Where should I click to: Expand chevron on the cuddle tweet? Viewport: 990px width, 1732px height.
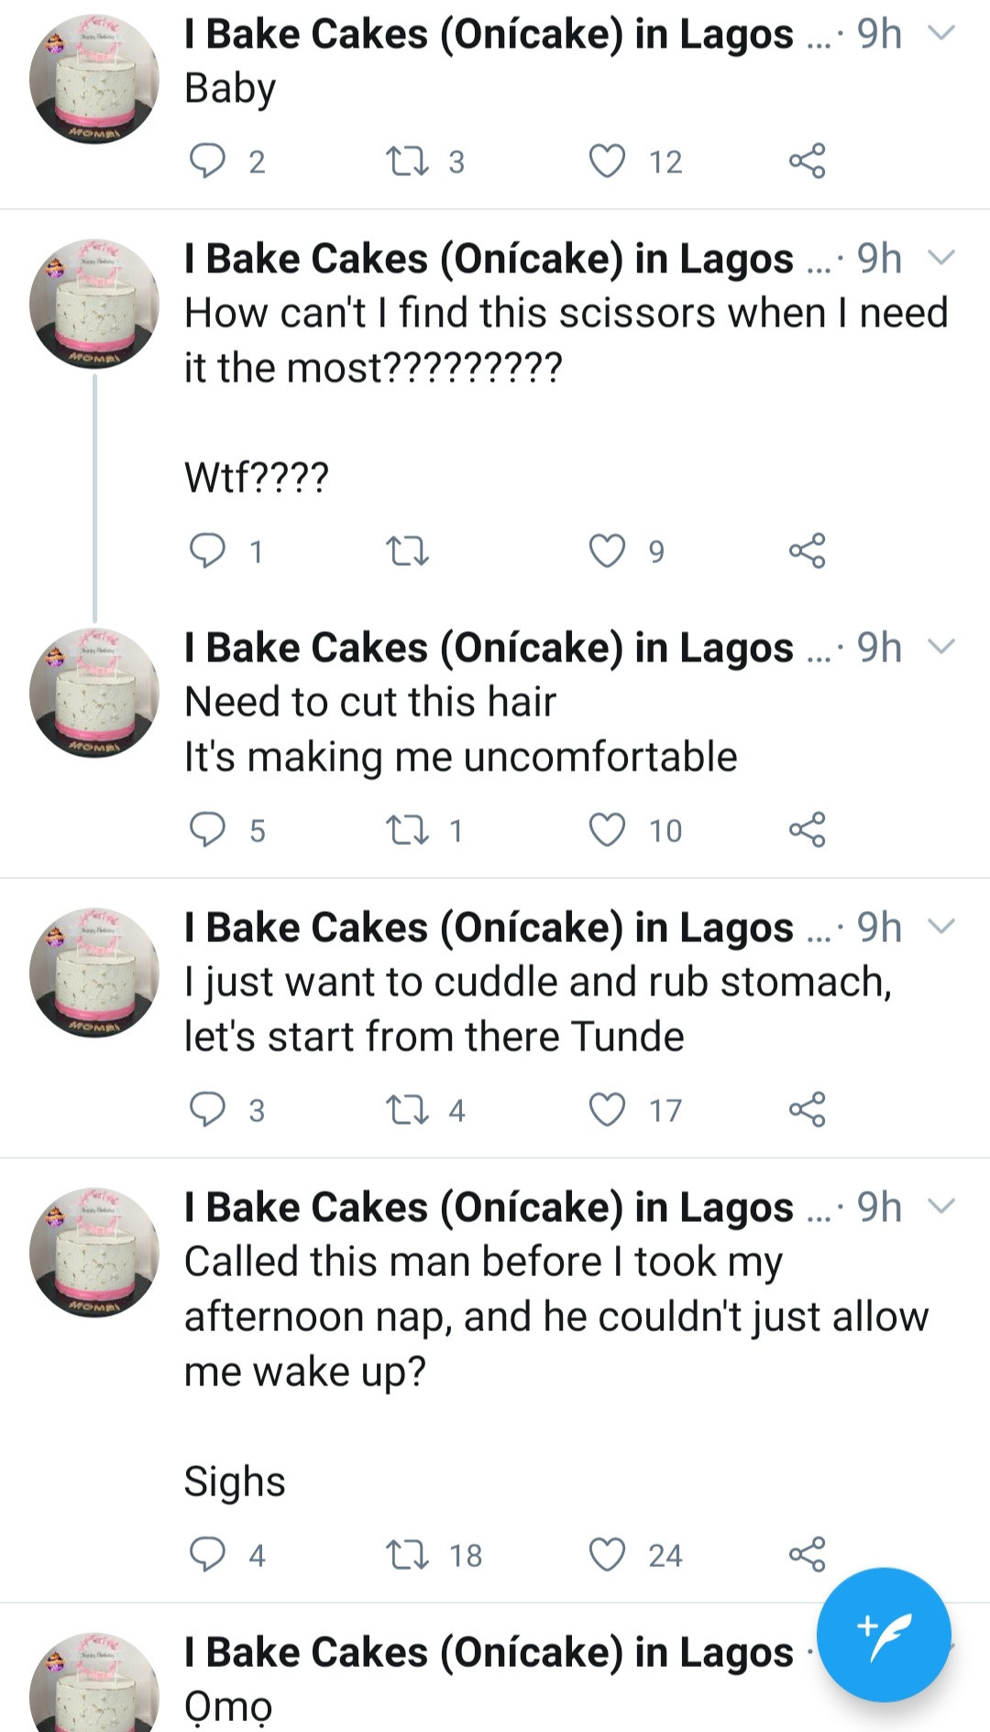[x=941, y=927]
